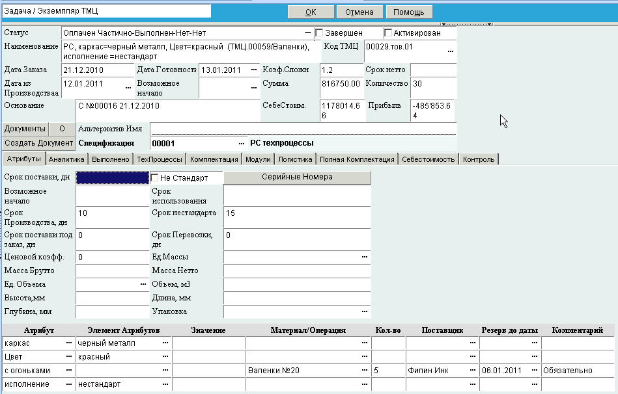This screenshot has width=618, height=394.
Task: Open the Ед. Объема ellipsis selector
Action: click(143, 284)
